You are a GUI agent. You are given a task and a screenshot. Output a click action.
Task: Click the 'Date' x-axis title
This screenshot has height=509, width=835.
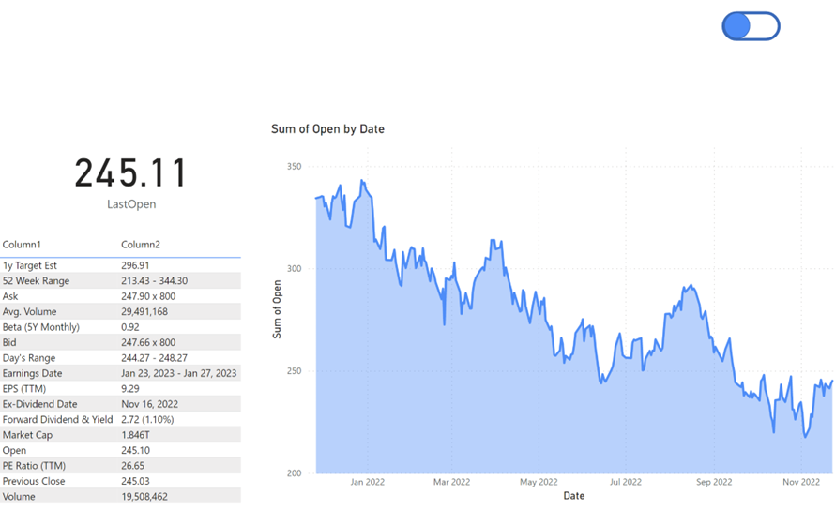tap(573, 496)
